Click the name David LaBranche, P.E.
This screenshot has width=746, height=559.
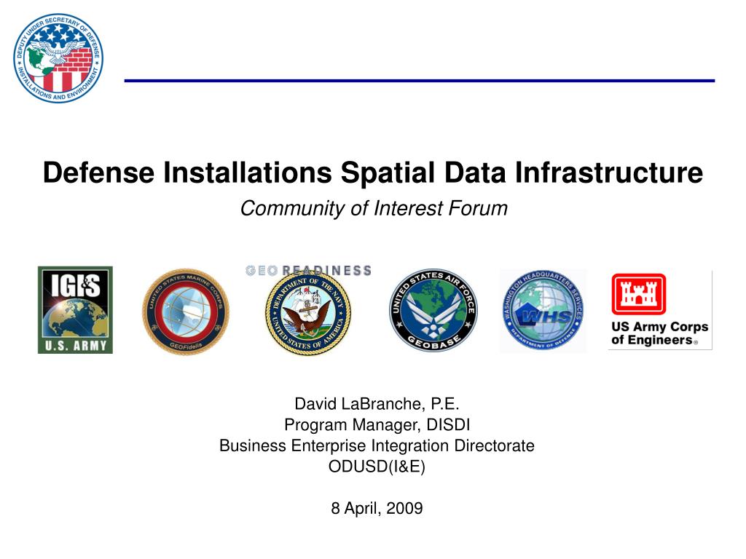pyautogui.click(x=377, y=403)
